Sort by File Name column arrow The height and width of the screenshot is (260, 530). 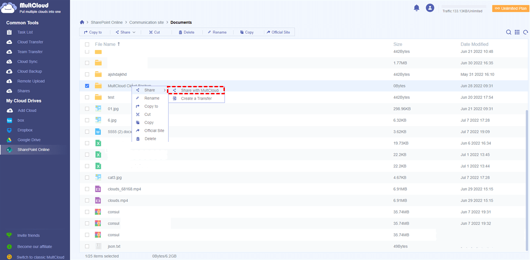(118, 44)
